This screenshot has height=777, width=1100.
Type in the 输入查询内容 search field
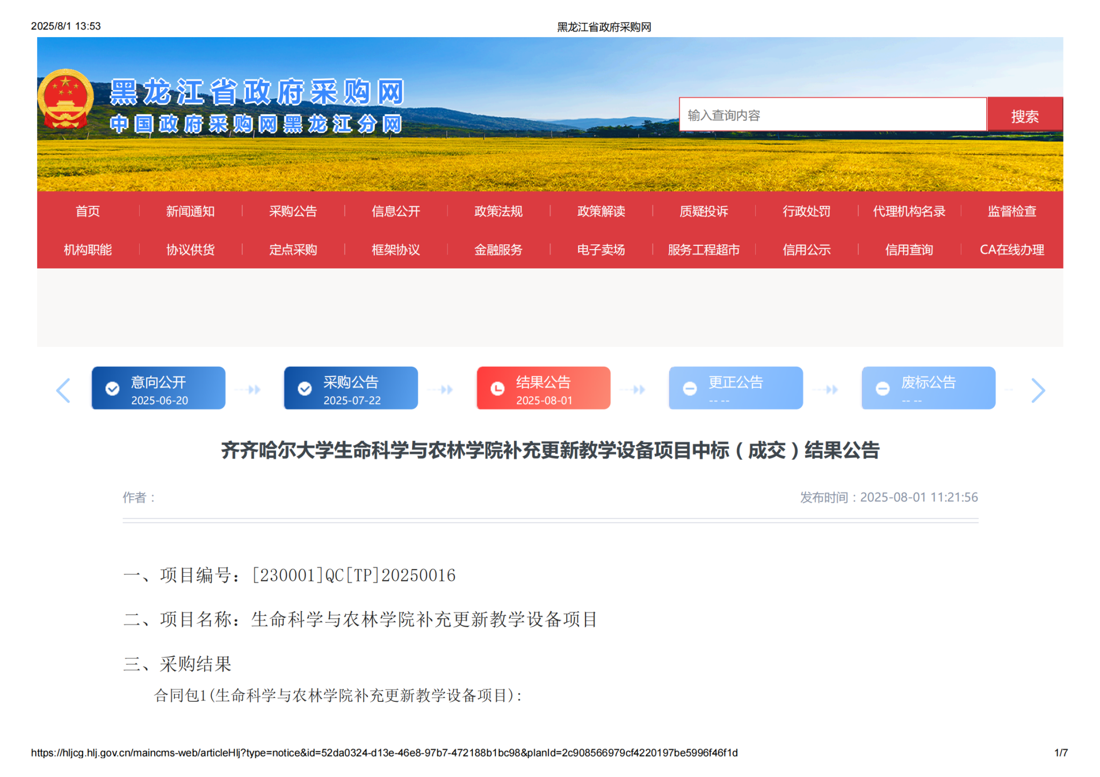click(x=833, y=115)
